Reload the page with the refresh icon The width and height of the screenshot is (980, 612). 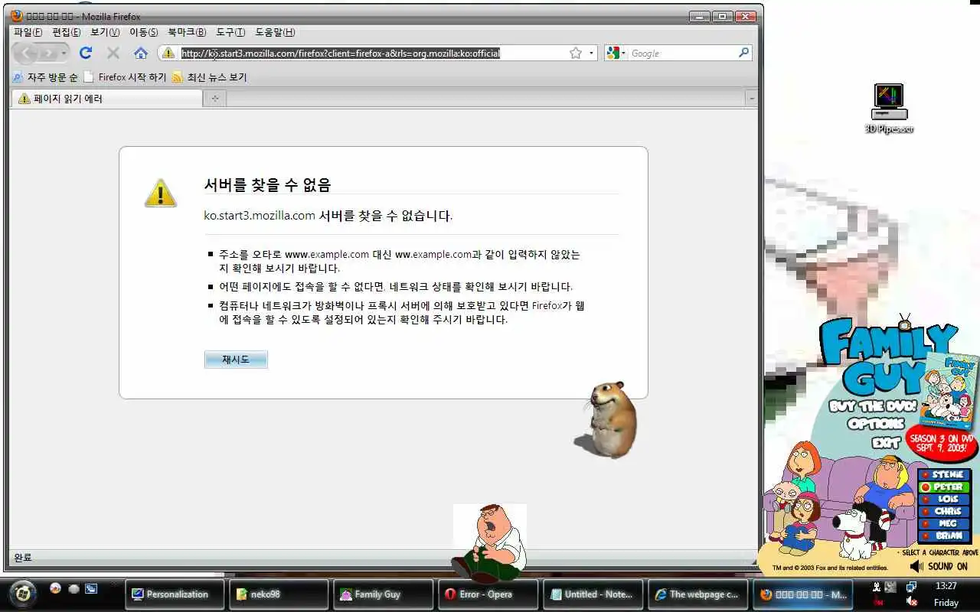coord(86,53)
